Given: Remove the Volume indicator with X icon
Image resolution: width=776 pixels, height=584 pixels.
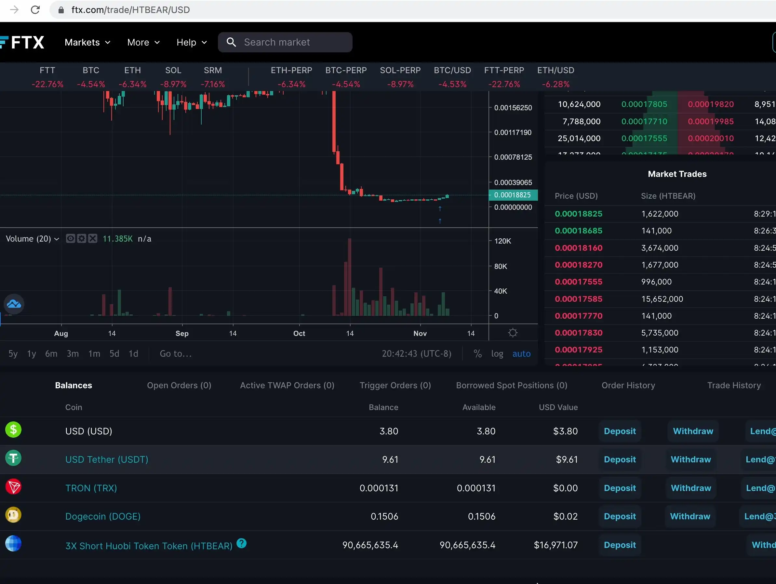Looking at the screenshot, I should point(93,239).
